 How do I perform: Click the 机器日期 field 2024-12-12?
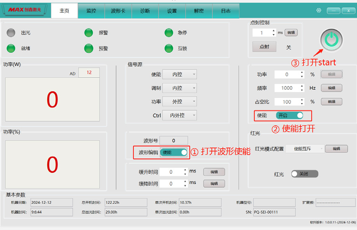pyautogui.click(x=52, y=203)
